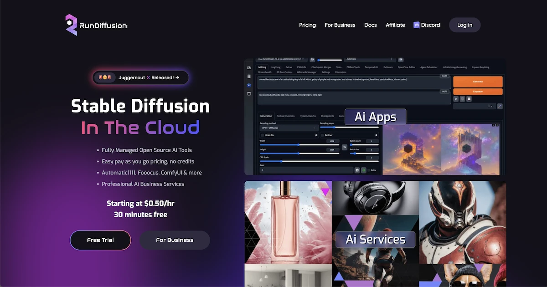Click the green recycle icon to reuse last seed
Viewport: 547px width, 287px height.
[364, 170]
